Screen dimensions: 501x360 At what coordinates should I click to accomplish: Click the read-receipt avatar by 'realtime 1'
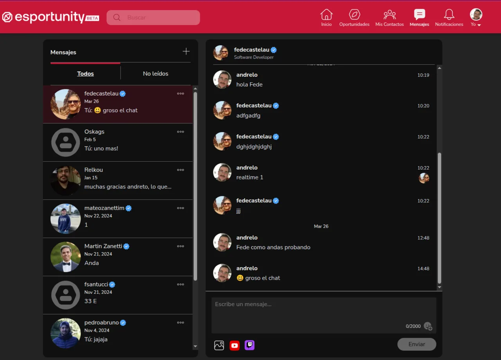tap(424, 178)
